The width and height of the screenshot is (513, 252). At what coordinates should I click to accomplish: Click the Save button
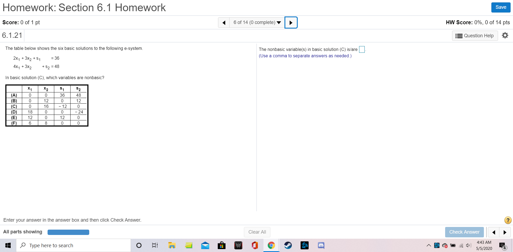click(x=501, y=7)
